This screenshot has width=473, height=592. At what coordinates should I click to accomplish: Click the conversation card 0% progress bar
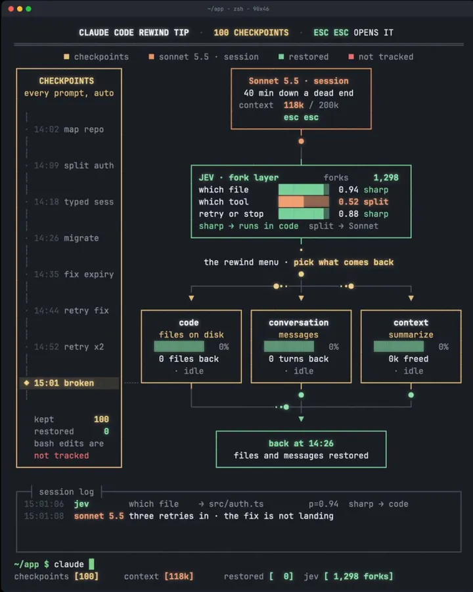289,347
